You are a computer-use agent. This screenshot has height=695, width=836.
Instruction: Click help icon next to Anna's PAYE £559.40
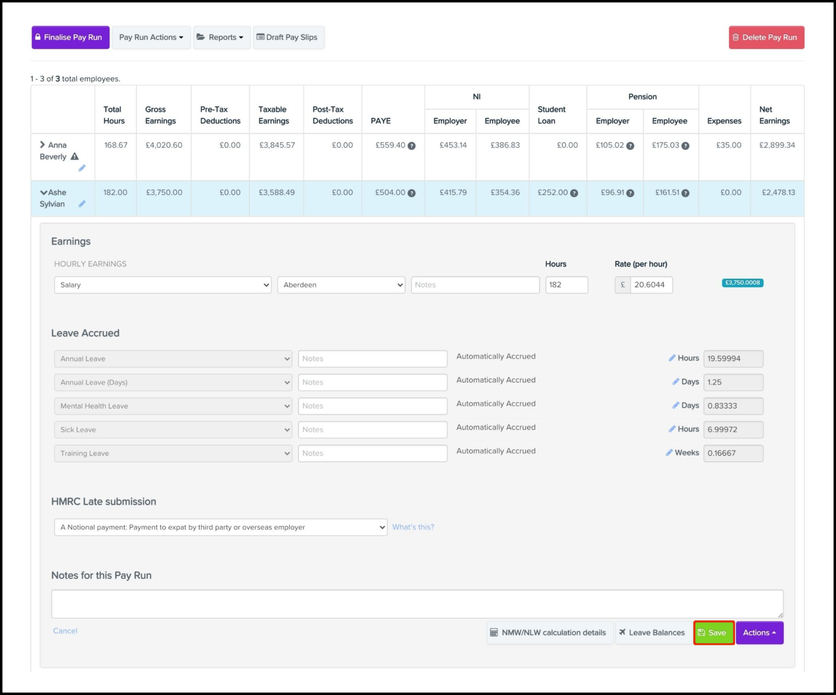pos(412,146)
